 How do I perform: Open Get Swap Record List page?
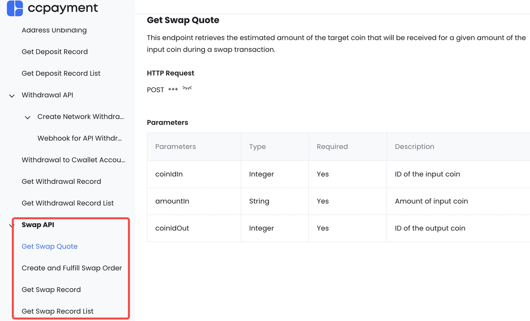point(58,311)
